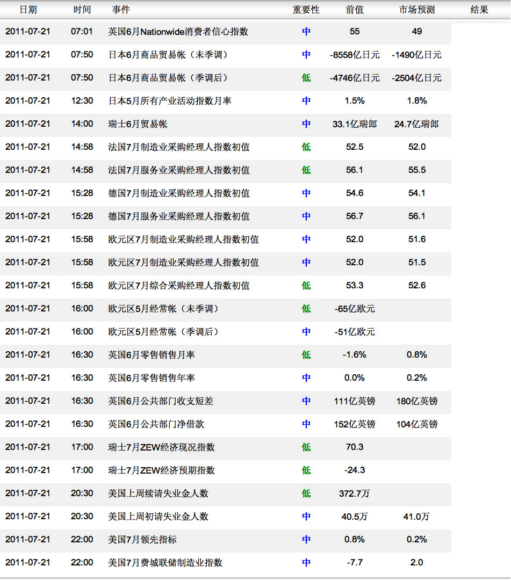This screenshot has width=511, height=581.
Task: Click forecast value 51.6
Action: (x=417, y=239)
